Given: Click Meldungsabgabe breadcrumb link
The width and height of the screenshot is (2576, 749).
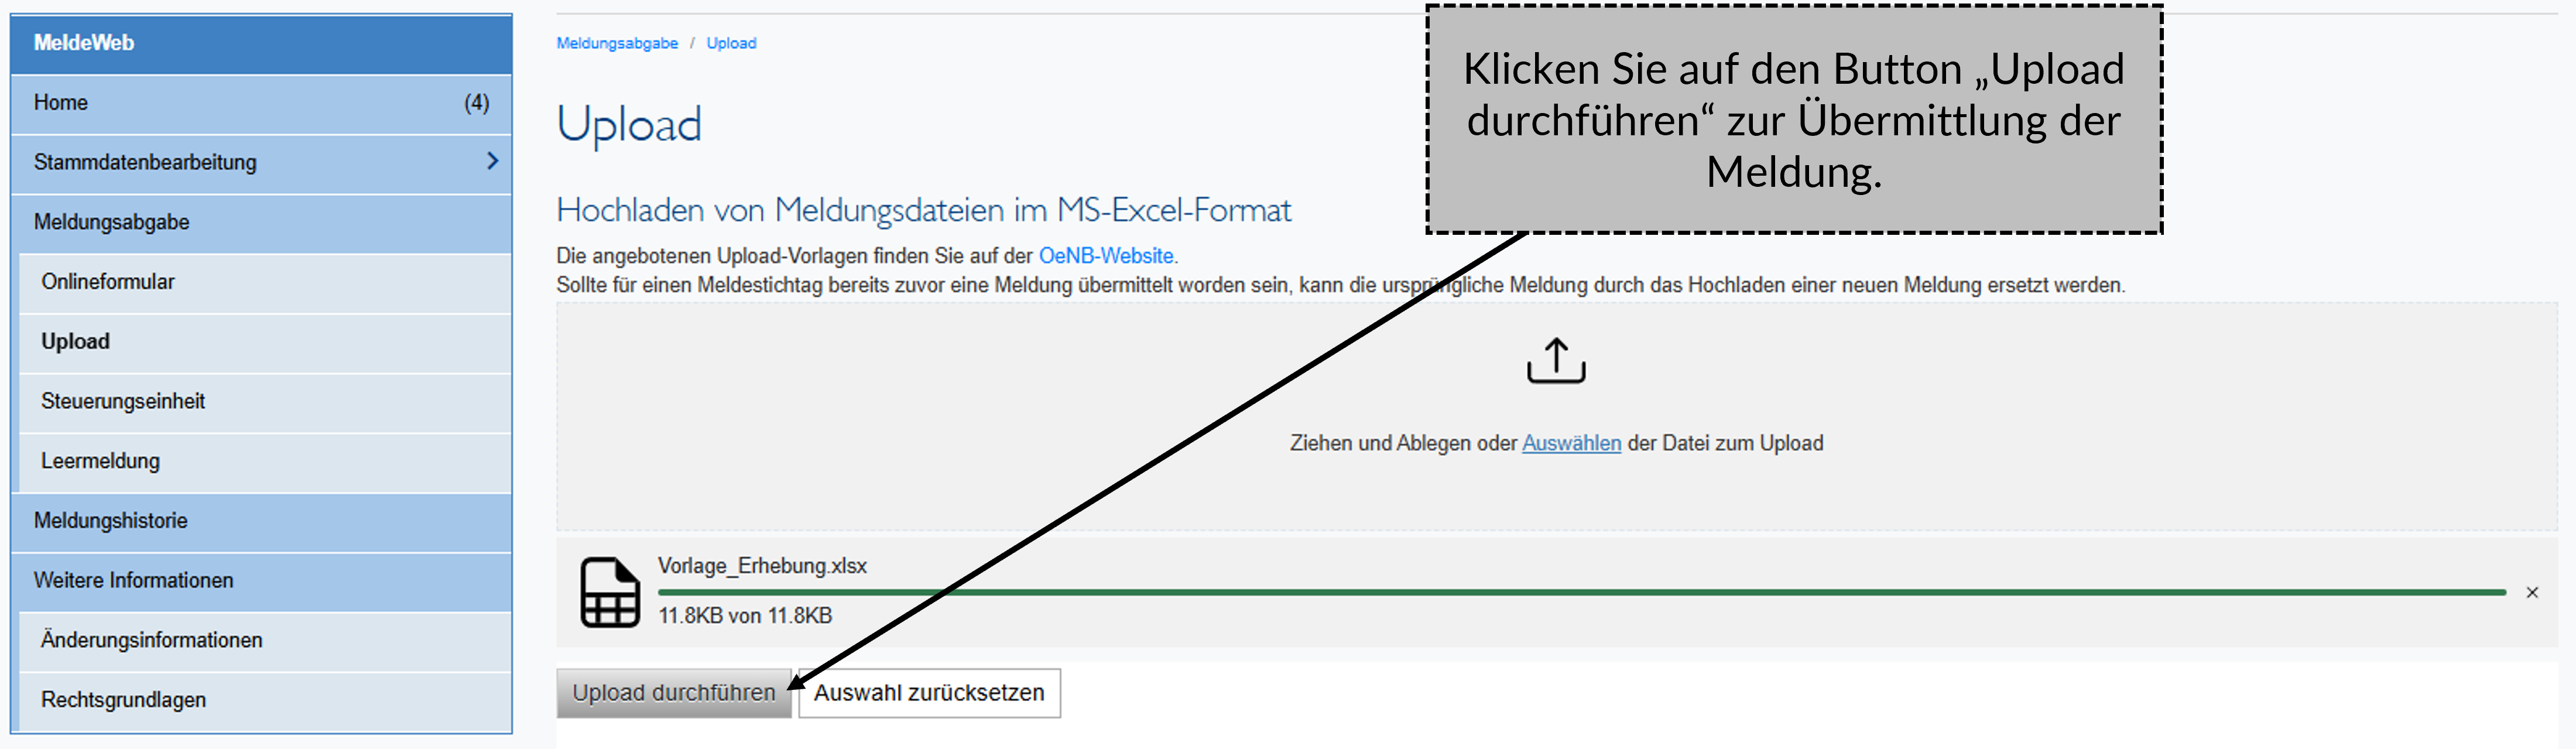Looking at the screenshot, I should click(x=617, y=43).
